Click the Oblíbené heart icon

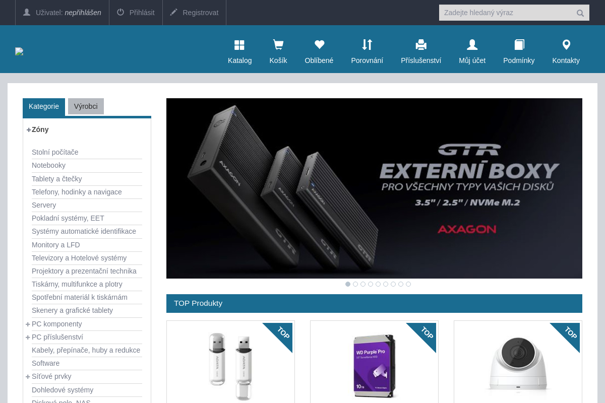tap(319, 45)
